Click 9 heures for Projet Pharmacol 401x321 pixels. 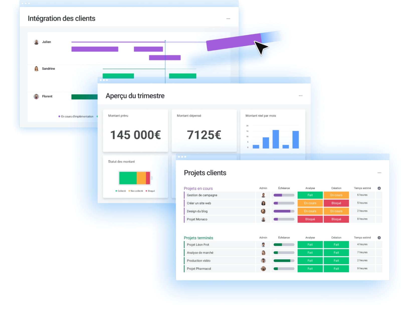click(x=362, y=268)
